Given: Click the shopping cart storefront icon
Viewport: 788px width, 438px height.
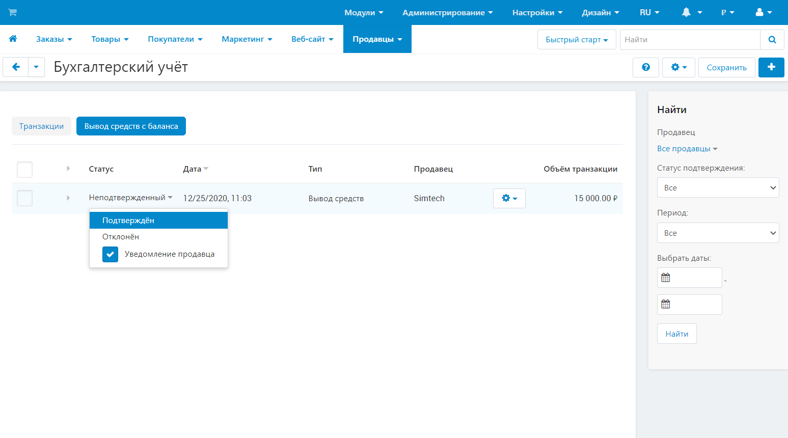Looking at the screenshot, I should tap(12, 12).
